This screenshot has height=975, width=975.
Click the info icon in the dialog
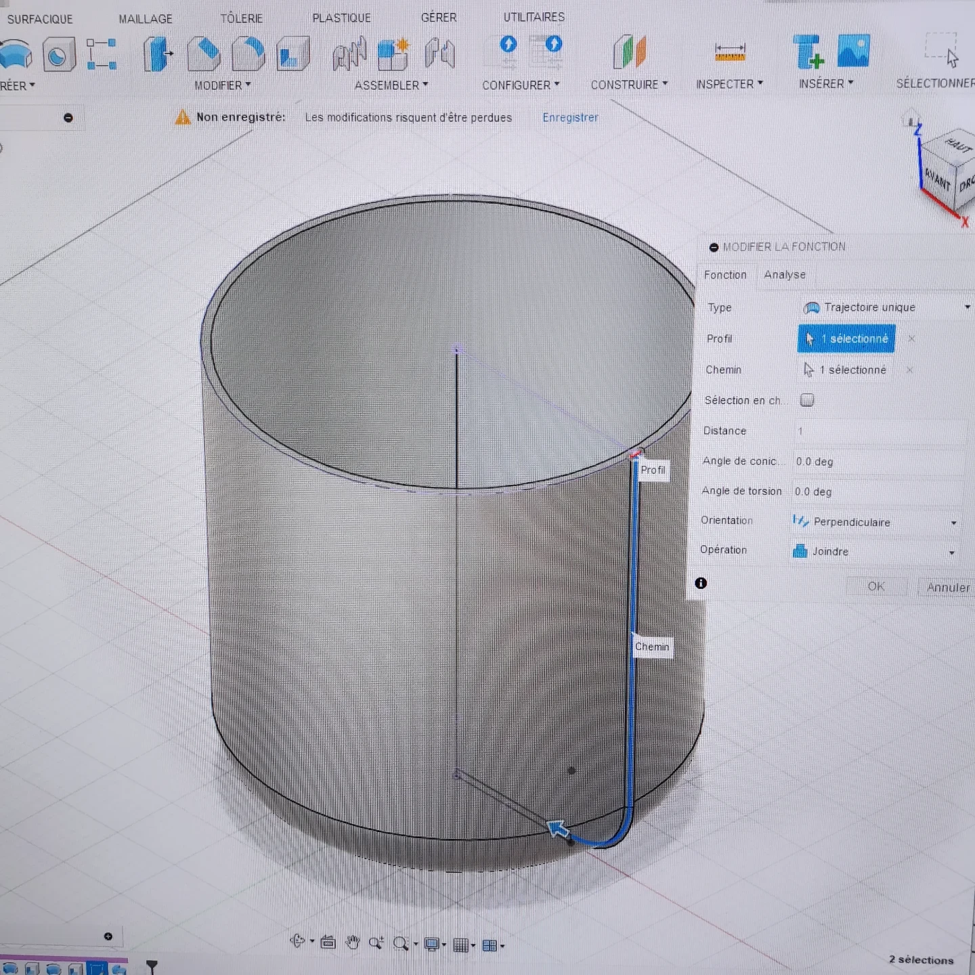701,583
